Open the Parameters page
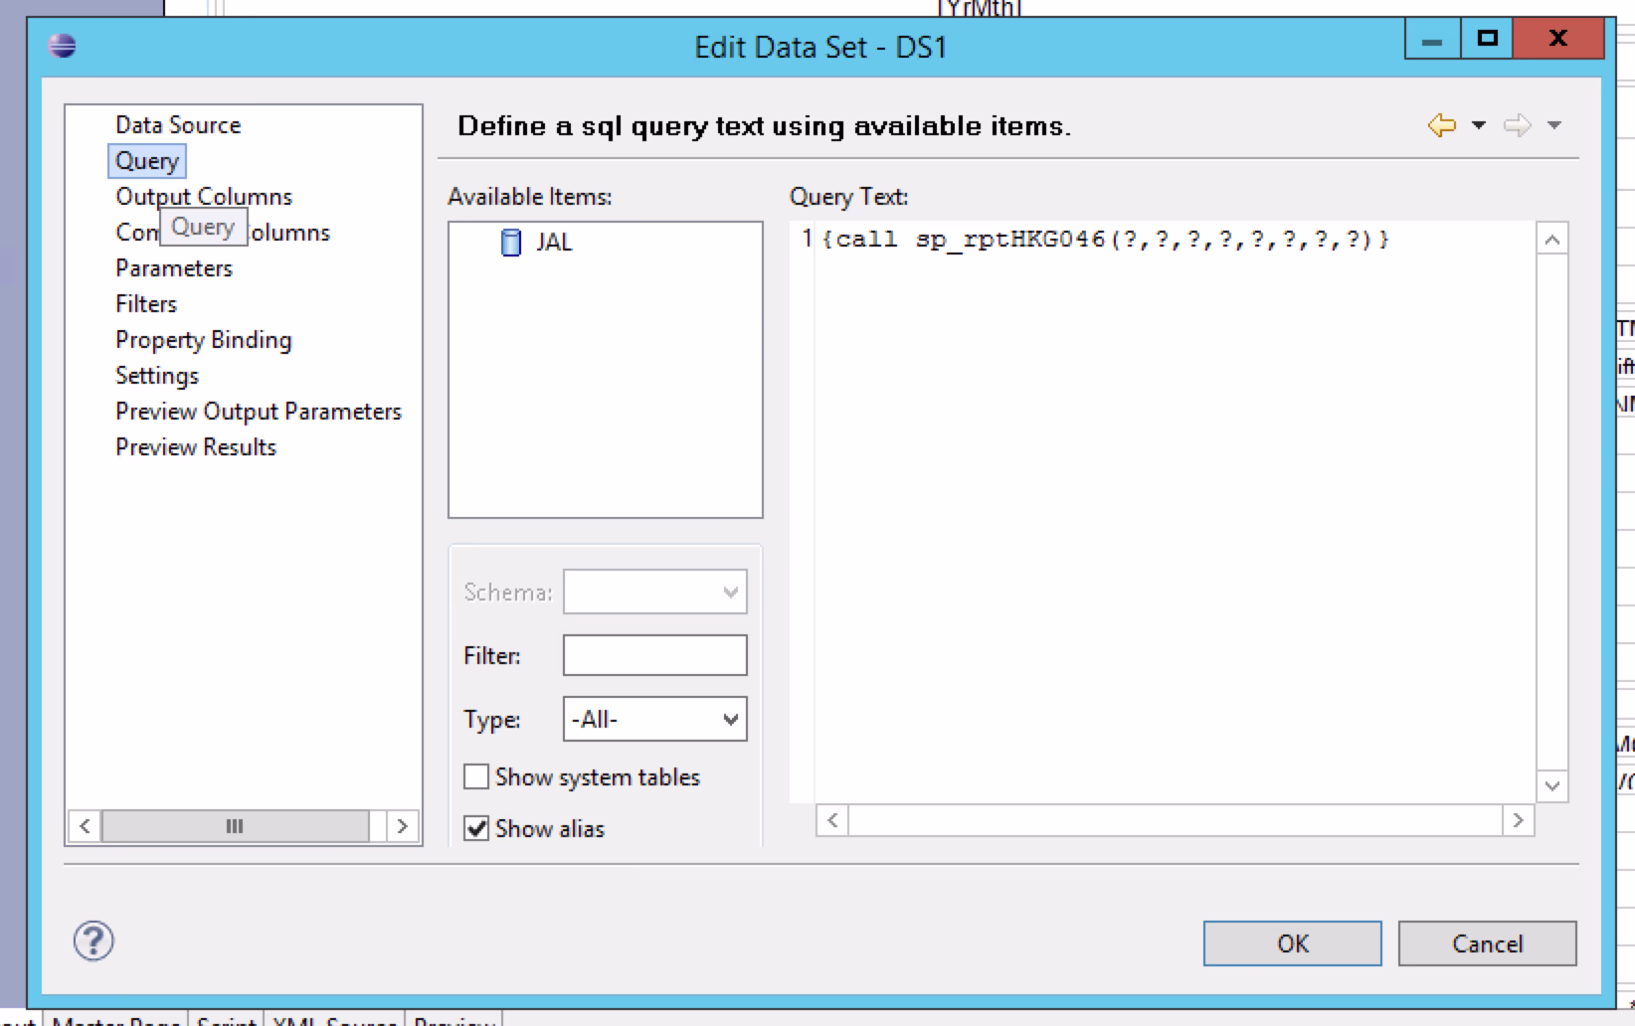Viewport: 1635px width, 1026px height. [174, 268]
